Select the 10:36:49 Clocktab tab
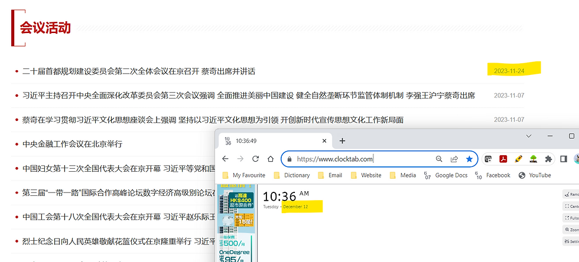The width and height of the screenshot is (579, 262). click(x=275, y=141)
